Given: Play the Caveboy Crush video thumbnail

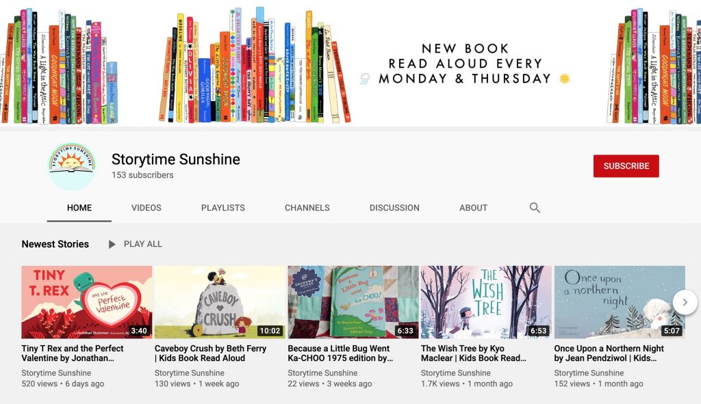Looking at the screenshot, I should coord(220,302).
